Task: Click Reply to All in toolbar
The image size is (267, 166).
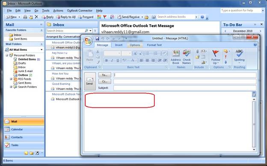Action: (66, 17)
